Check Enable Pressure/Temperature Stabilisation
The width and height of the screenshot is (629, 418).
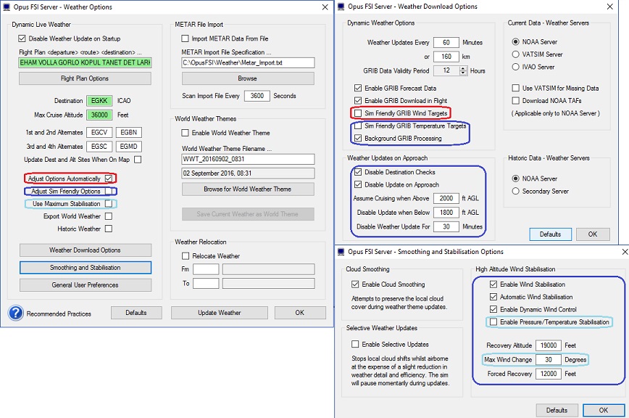[493, 321]
